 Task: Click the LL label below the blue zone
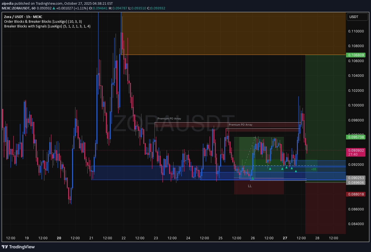point(250,186)
